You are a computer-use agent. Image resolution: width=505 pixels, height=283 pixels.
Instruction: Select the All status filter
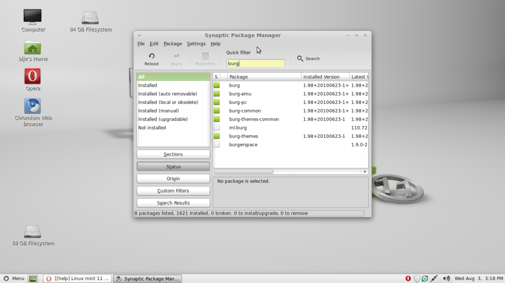click(173, 77)
